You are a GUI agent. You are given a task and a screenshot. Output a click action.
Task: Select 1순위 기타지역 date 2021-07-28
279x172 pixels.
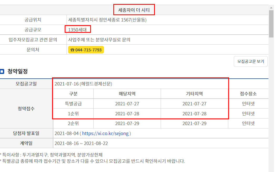coord(194,114)
